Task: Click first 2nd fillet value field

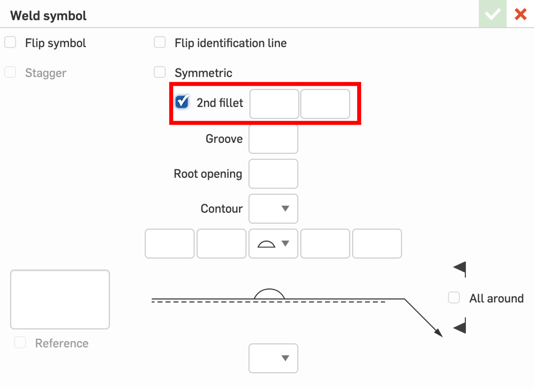Action: [274, 104]
